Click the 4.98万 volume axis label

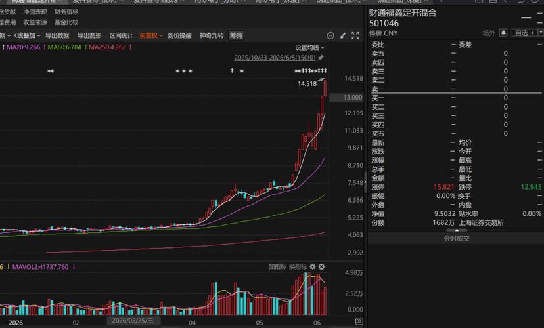354,273
